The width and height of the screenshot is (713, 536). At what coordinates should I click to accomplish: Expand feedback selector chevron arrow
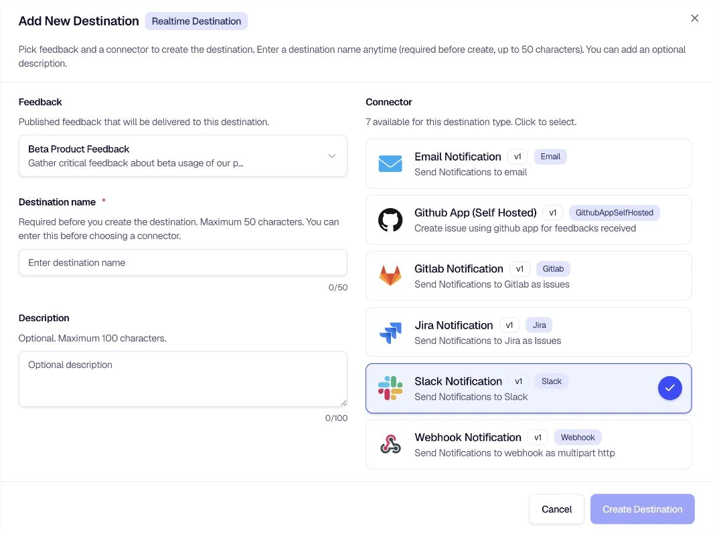click(x=332, y=156)
